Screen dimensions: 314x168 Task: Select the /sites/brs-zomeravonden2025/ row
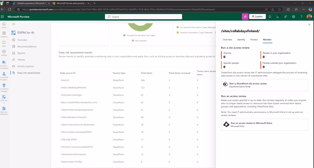pyautogui.click(x=138, y=147)
